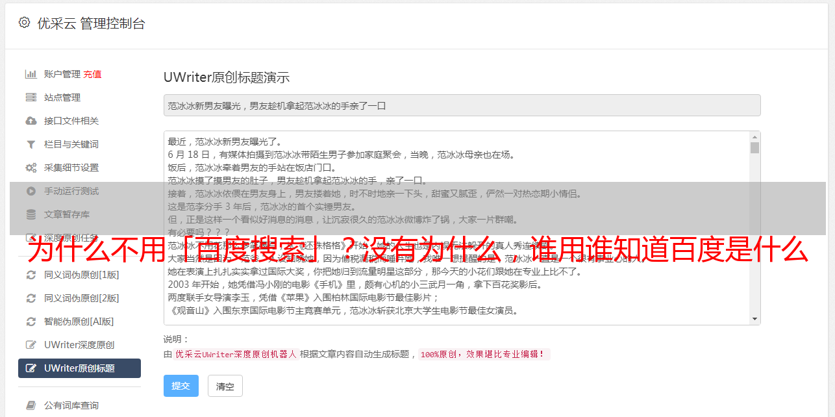This screenshot has height=417, width=835.
Task: Clear the content with 清空 button
Action: pos(225,386)
